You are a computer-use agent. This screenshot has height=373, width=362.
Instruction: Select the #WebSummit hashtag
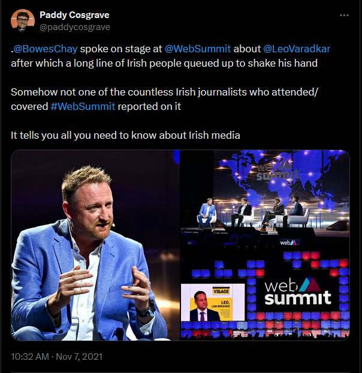83,106
